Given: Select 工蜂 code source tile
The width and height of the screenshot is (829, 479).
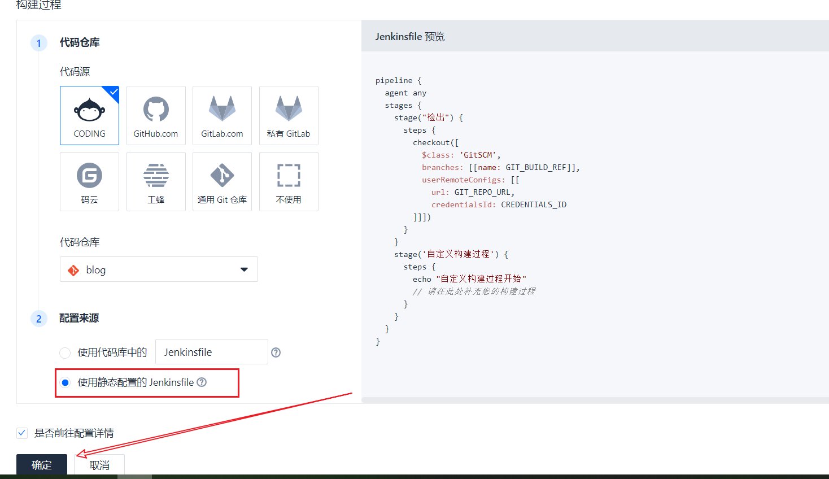Looking at the screenshot, I should (x=156, y=181).
